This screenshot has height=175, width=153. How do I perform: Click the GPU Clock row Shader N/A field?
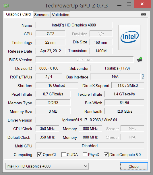tap(132, 128)
